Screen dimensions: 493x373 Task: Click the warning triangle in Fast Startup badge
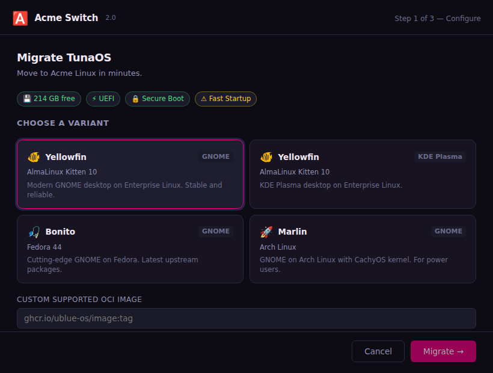204,99
